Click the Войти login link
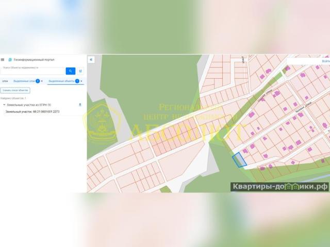The width and height of the screenshot is (330, 247). coord(326,61)
